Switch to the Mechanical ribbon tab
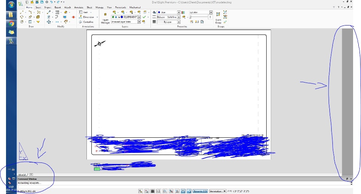The width and height of the screenshot is (361, 194). [135, 8]
